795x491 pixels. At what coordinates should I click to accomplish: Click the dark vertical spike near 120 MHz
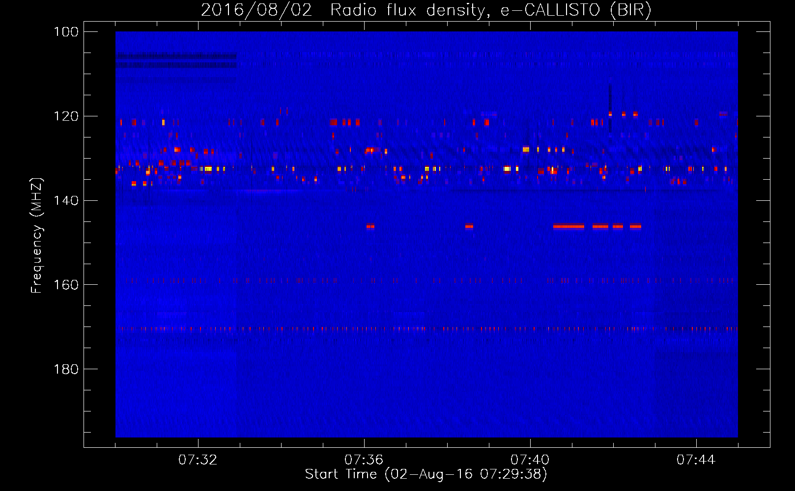610,107
